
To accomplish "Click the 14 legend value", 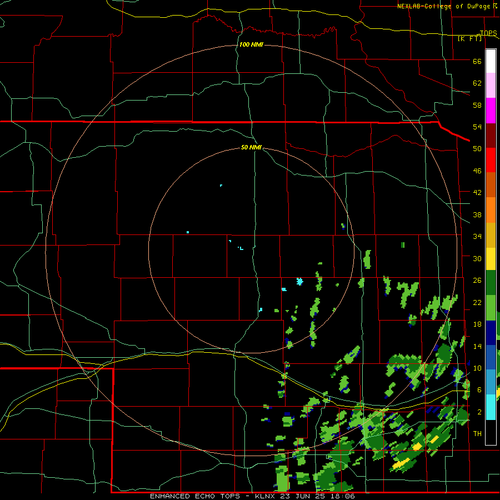I will [x=477, y=346].
